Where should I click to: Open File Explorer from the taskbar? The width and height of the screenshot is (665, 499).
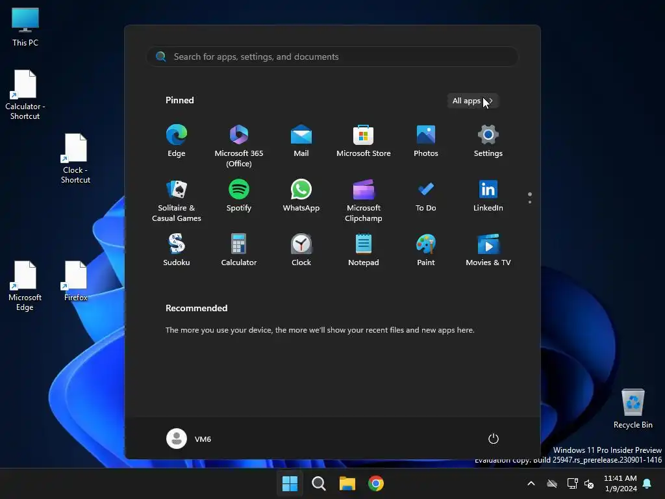point(347,483)
